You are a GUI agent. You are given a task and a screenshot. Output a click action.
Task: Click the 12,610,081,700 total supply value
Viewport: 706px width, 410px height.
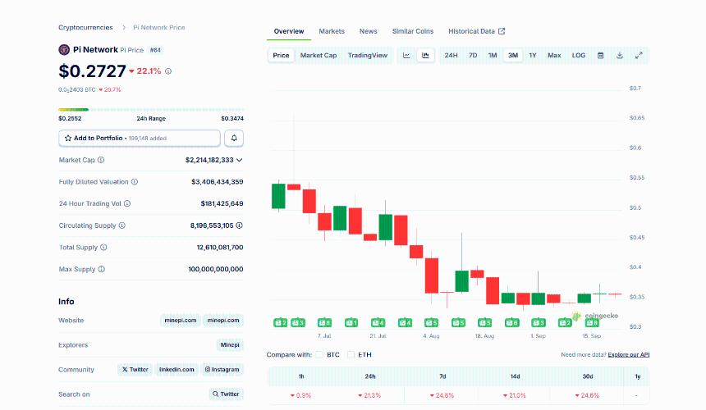tap(220, 248)
